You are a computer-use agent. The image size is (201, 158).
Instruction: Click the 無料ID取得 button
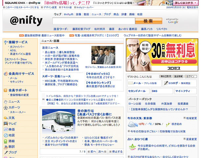(165, 77)
